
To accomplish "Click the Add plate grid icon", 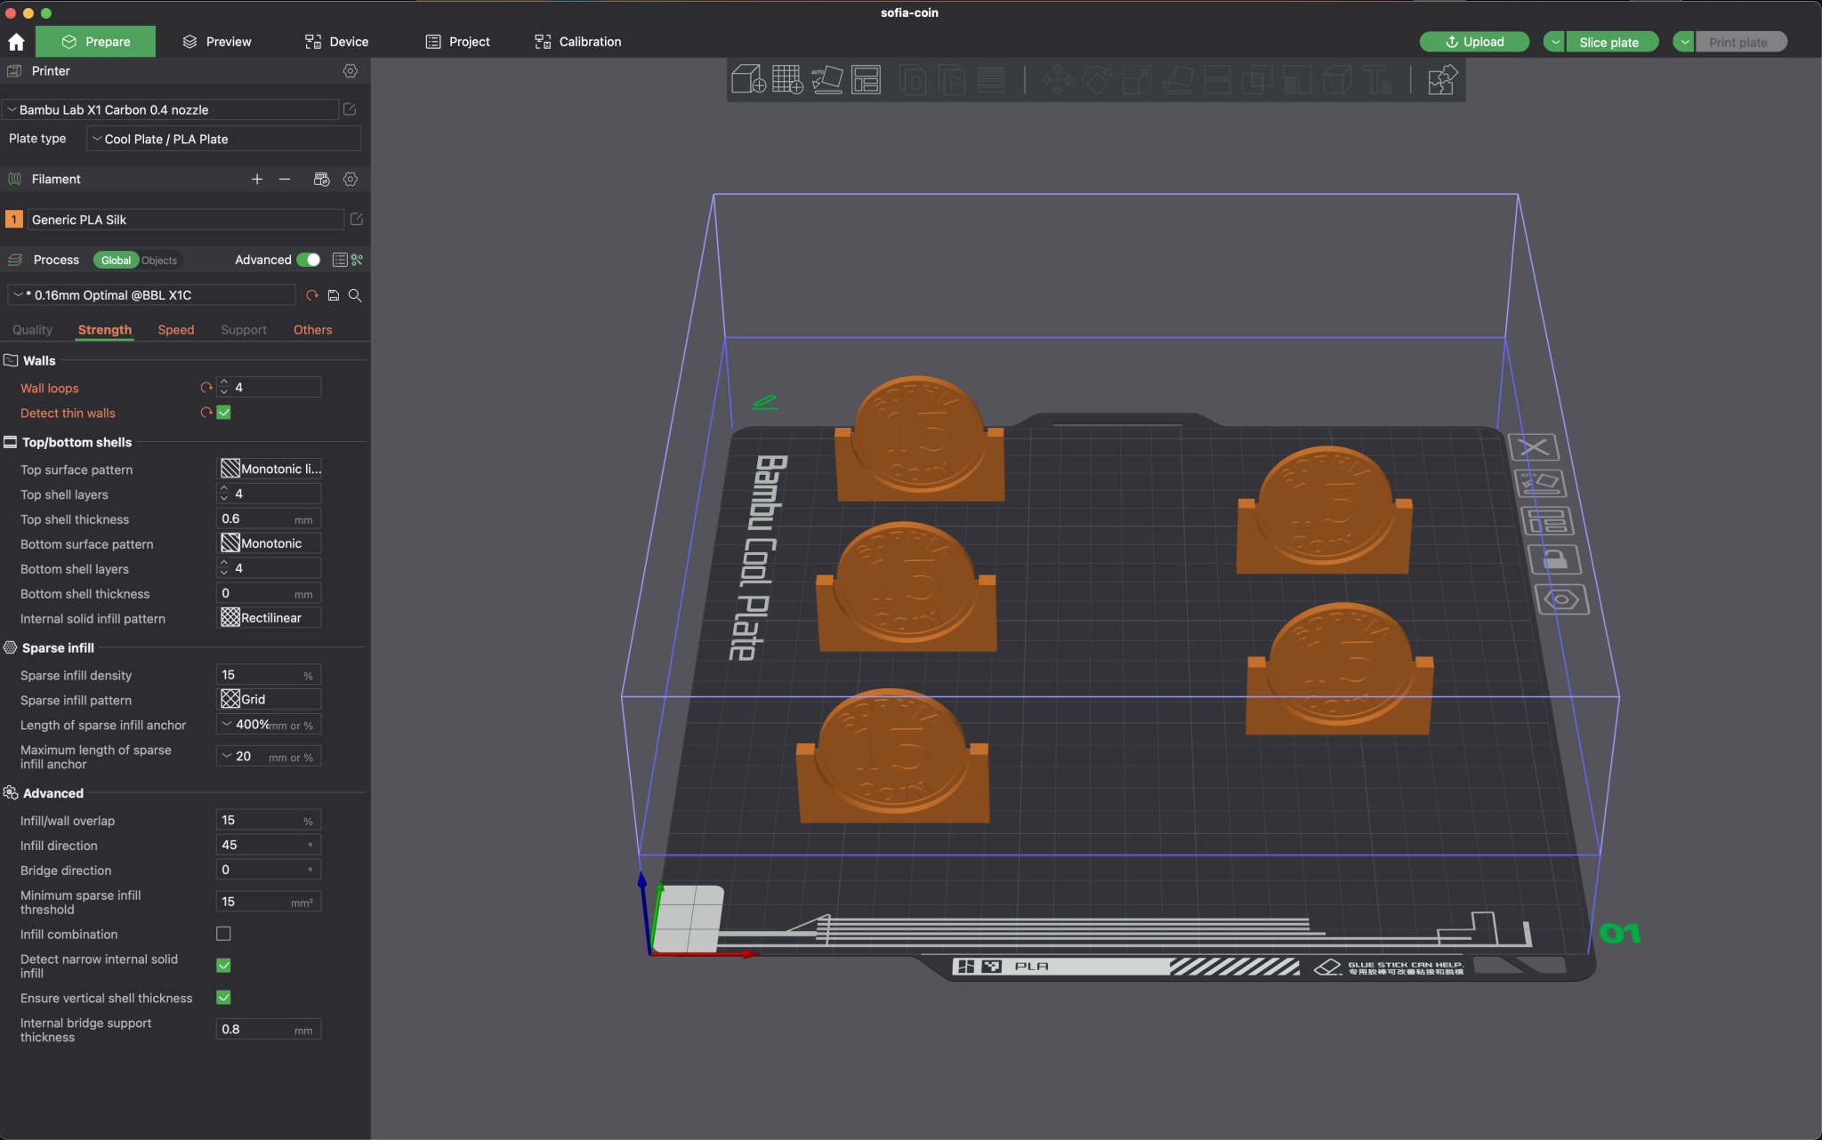I will [x=787, y=79].
